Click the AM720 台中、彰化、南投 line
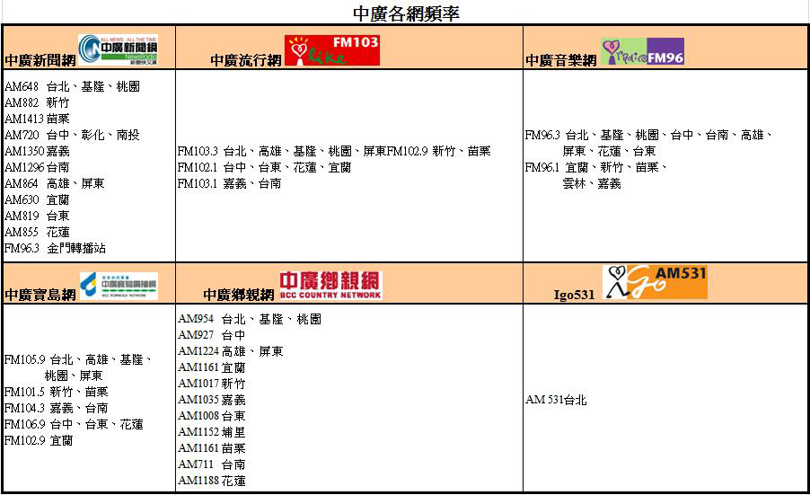The image size is (810, 495). tap(72, 135)
